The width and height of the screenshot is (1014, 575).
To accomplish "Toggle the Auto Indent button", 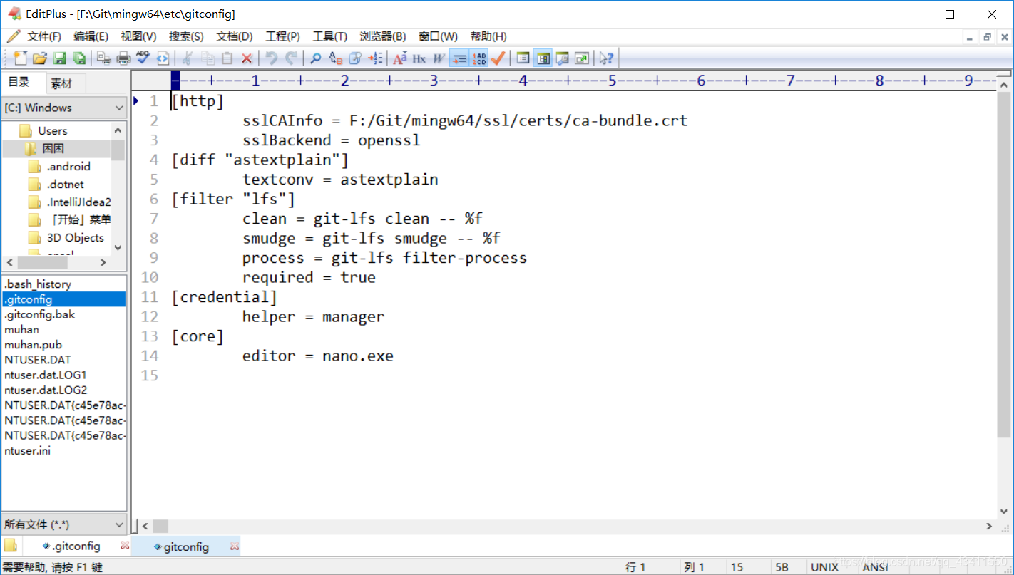I will click(459, 58).
